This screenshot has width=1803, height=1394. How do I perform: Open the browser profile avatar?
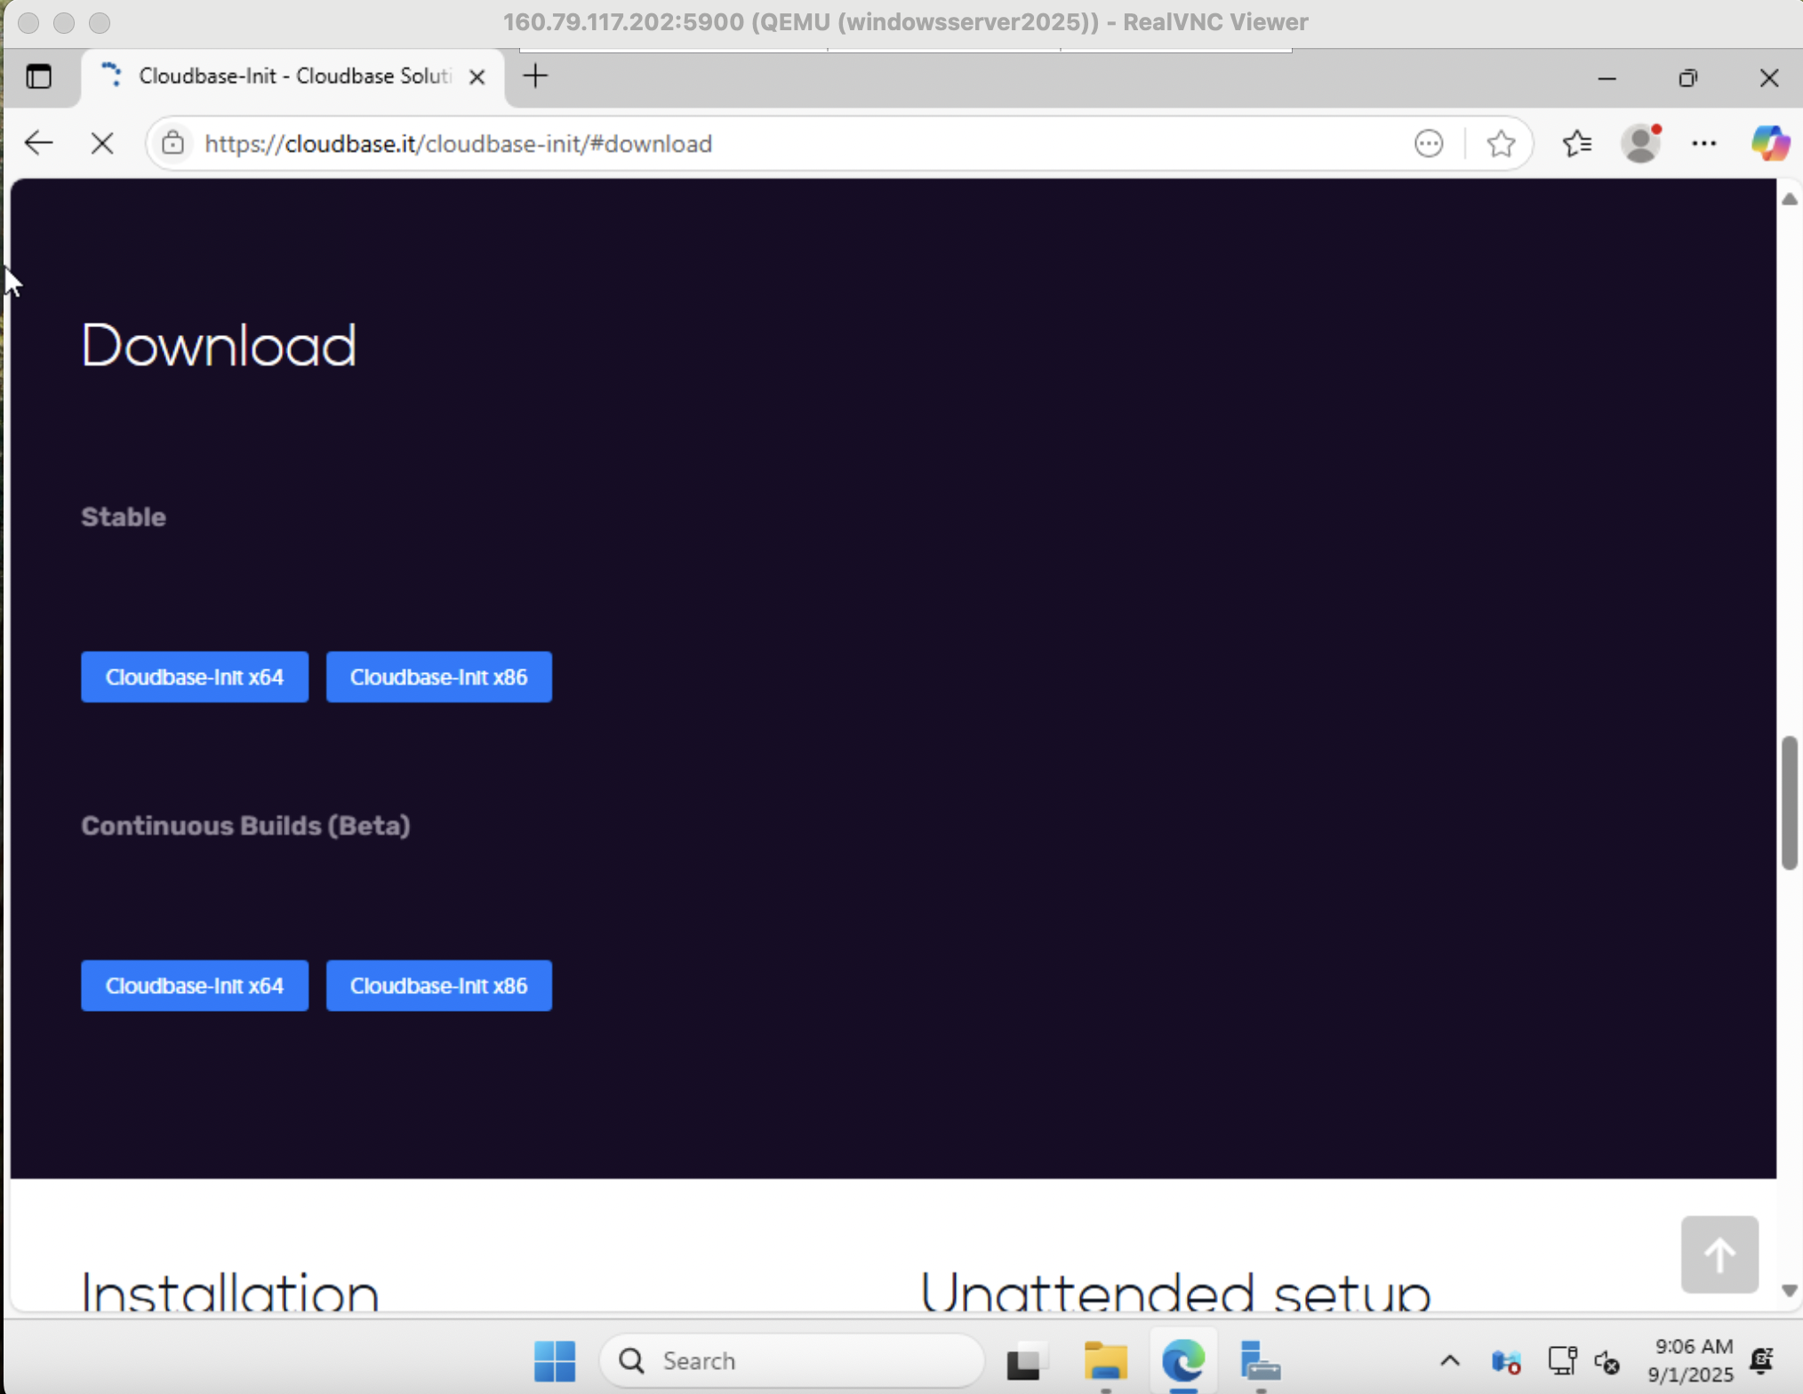(x=1641, y=143)
